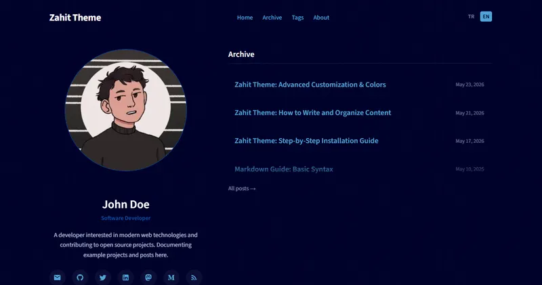The width and height of the screenshot is (542, 285).
Task: Open the Twitter bird icon
Action: [103, 278]
